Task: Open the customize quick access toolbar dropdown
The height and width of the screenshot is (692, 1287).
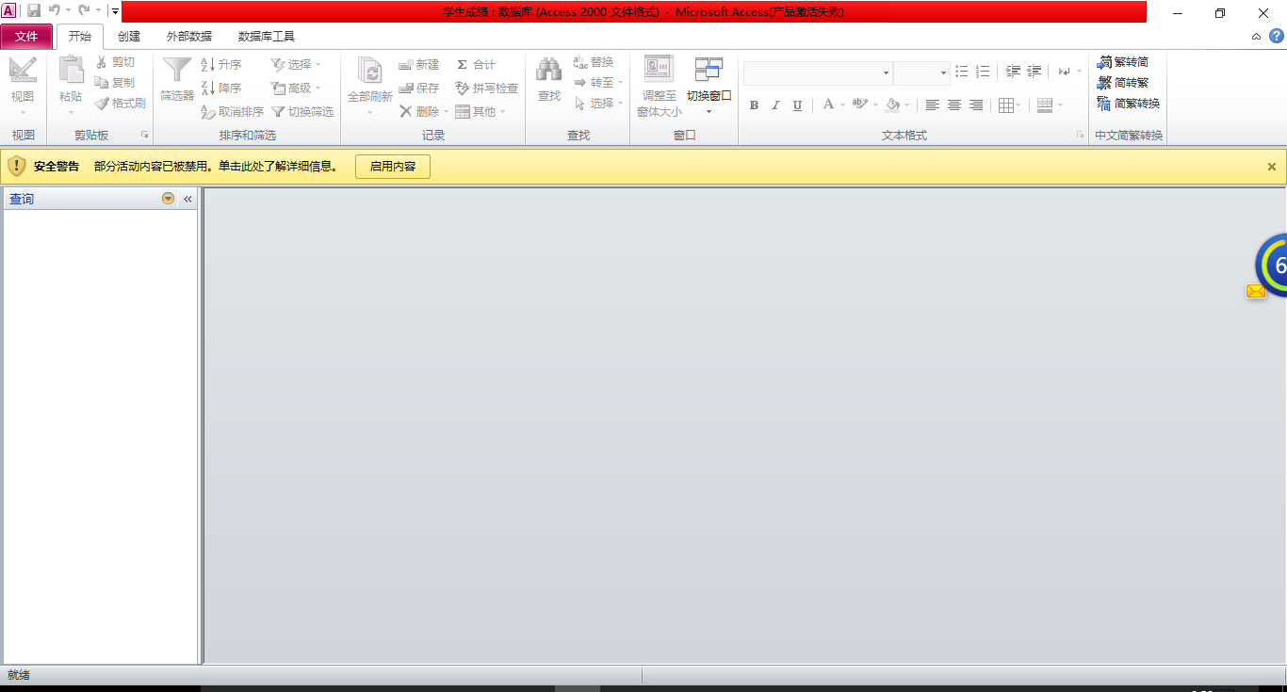Action: [x=115, y=11]
